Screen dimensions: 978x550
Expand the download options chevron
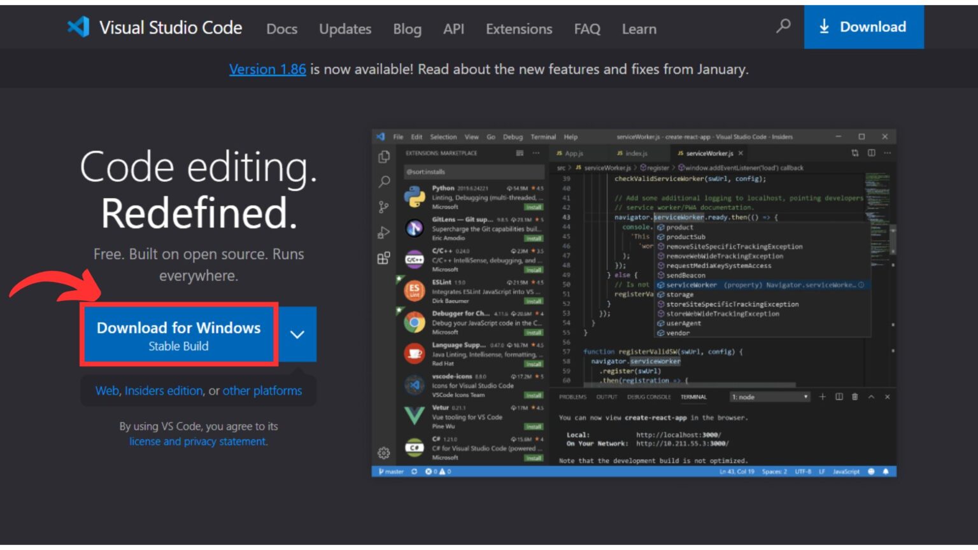coord(297,334)
